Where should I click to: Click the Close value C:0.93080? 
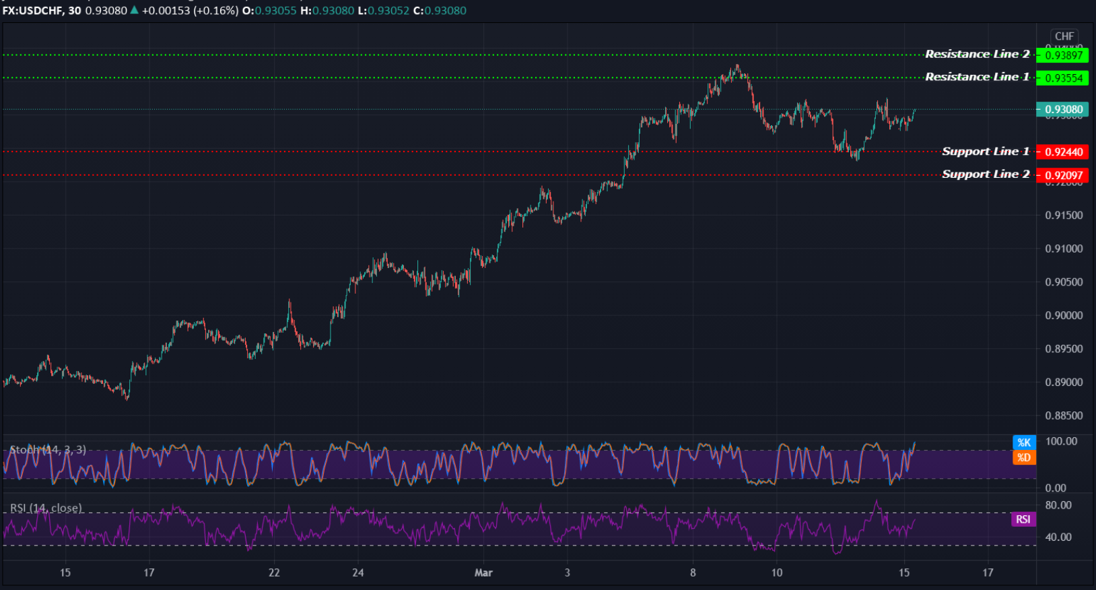pos(440,11)
